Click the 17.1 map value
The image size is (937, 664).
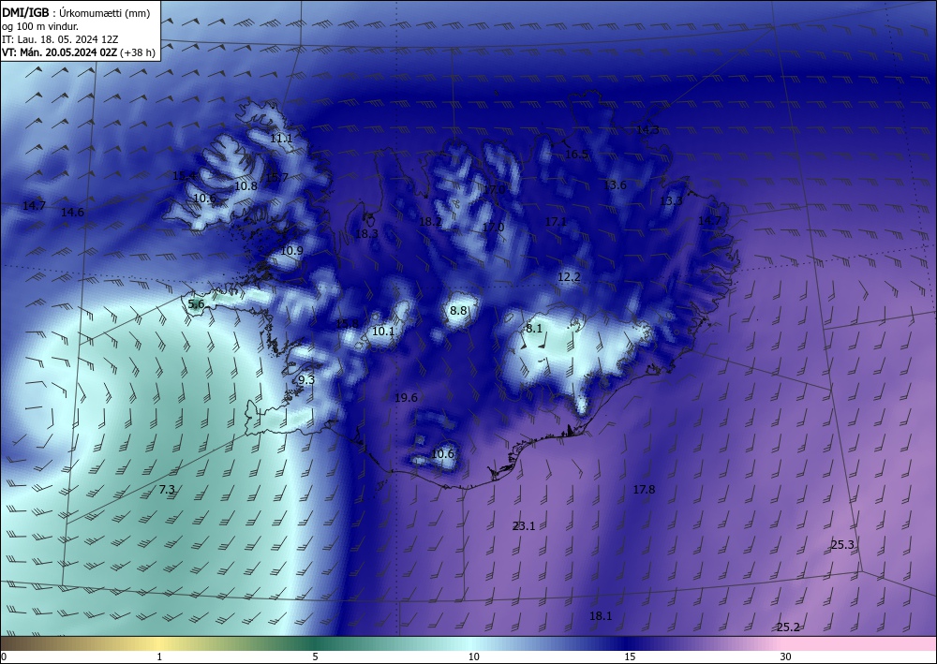[556, 222]
